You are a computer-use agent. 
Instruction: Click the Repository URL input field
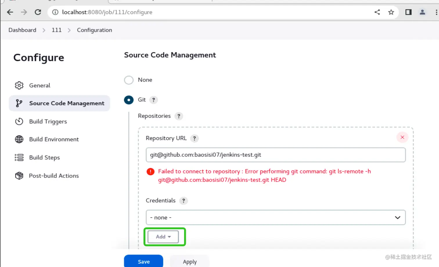click(276, 155)
